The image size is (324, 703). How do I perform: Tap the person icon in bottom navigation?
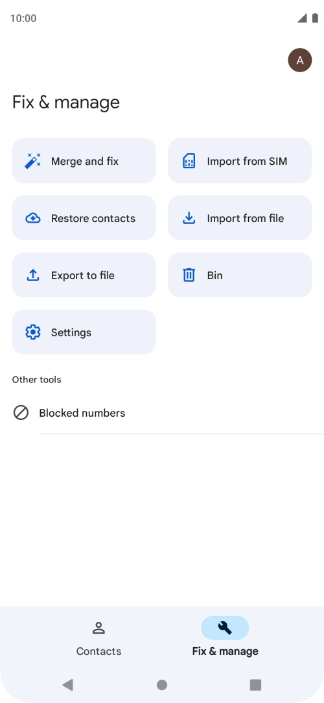(x=98, y=628)
